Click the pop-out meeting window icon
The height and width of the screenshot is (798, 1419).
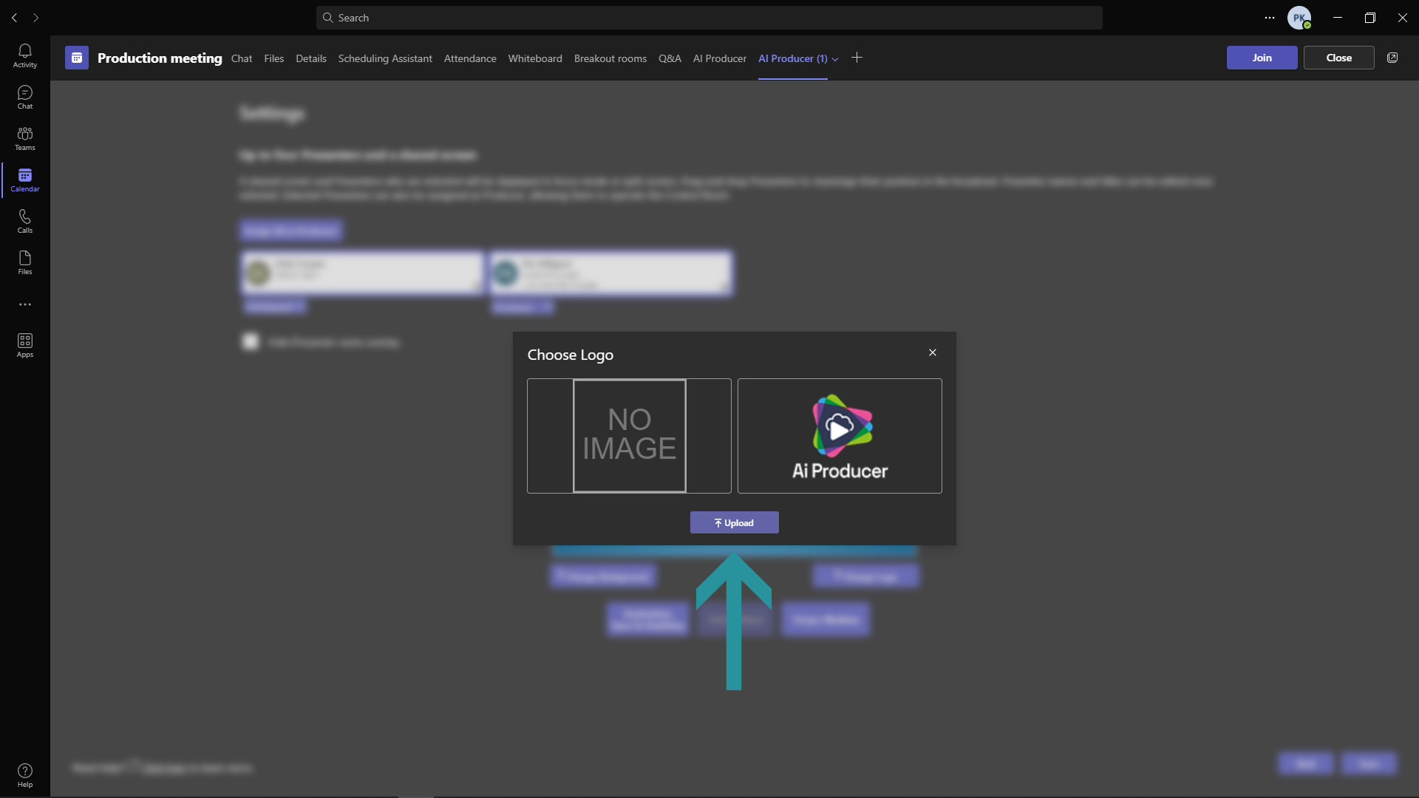(1392, 58)
